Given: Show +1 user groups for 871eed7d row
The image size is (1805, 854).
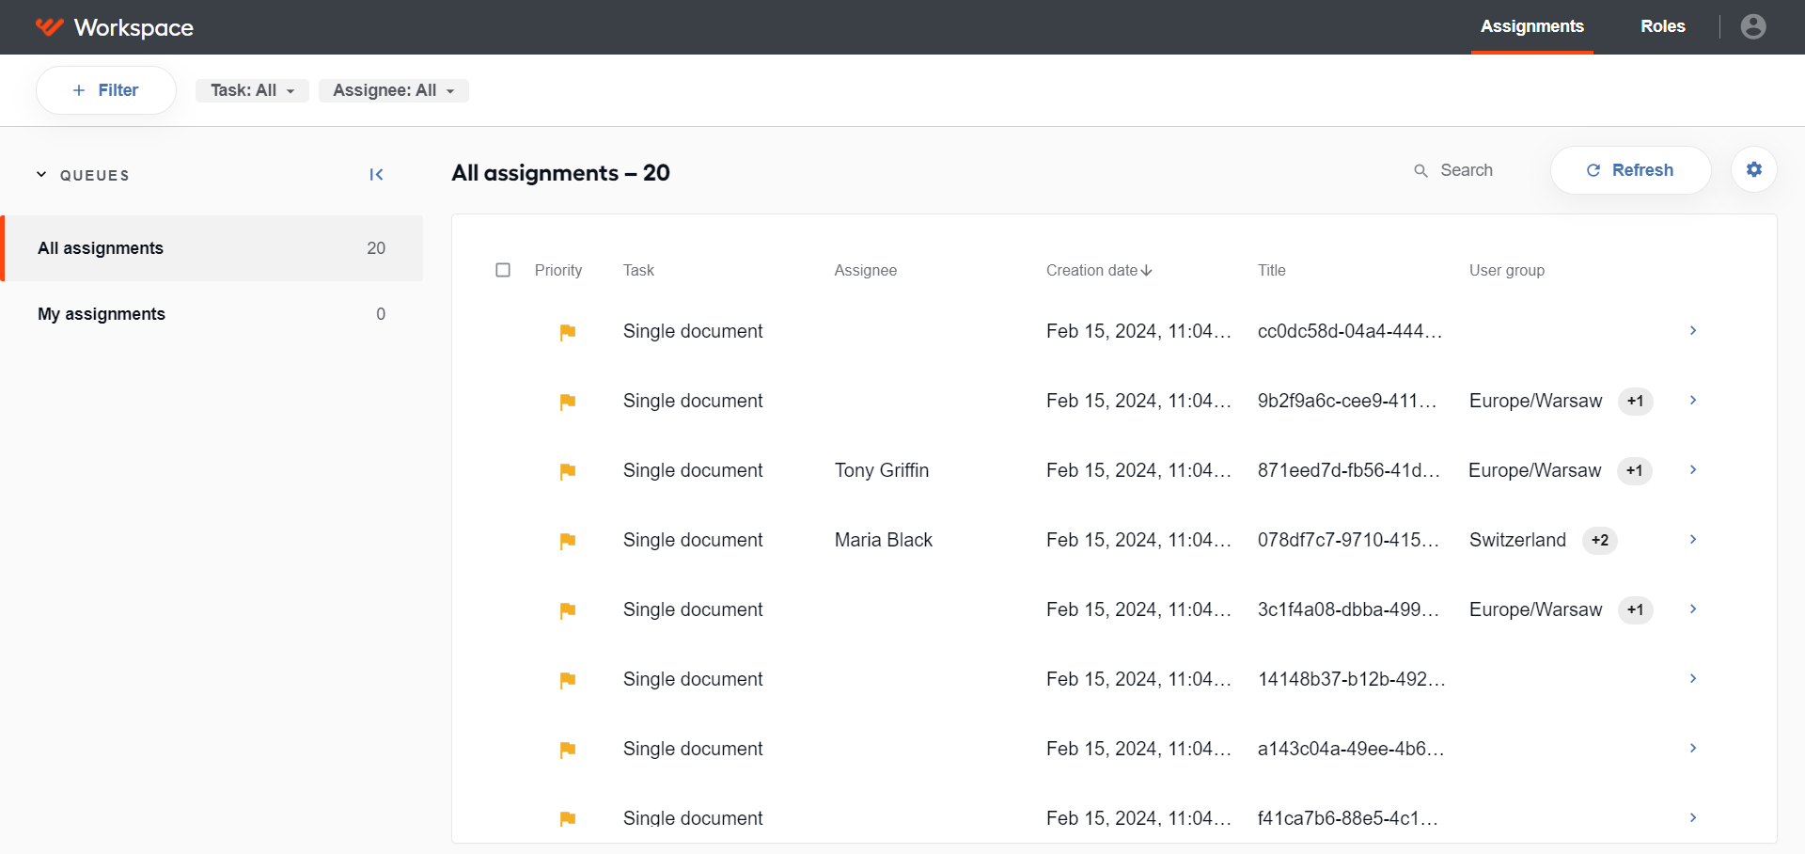Looking at the screenshot, I should [1635, 471].
